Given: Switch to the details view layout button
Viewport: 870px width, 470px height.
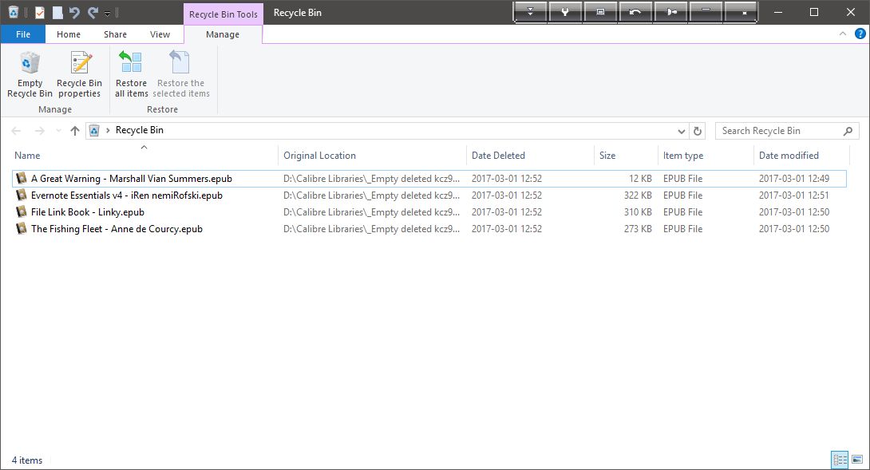Looking at the screenshot, I should point(840,460).
